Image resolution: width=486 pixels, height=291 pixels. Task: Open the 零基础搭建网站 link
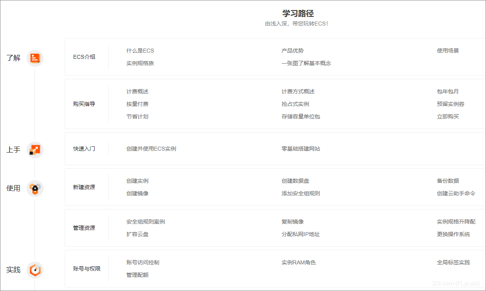pyautogui.click(x=301, y=149)
